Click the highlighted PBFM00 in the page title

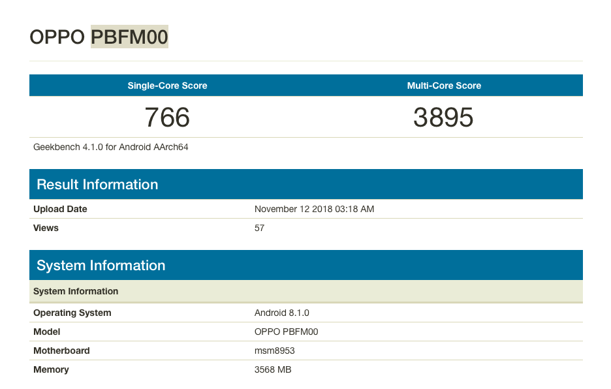(x=129, y=37)
